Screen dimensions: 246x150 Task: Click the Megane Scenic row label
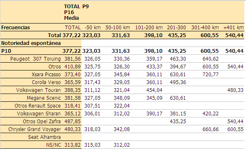tap(44, 98)
